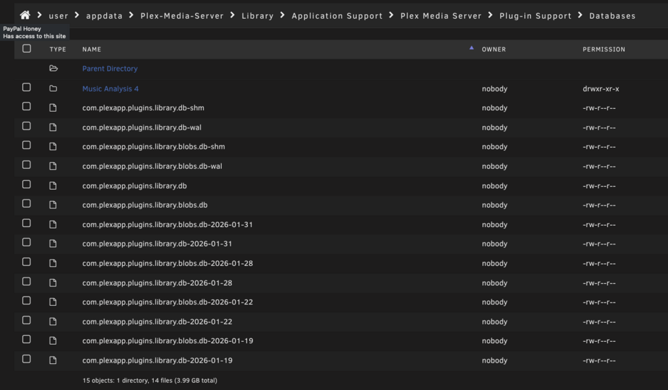Check the Music Analysis 4 row checkbox
Screen dimensions: 668x390
click(x=27, y=87)
